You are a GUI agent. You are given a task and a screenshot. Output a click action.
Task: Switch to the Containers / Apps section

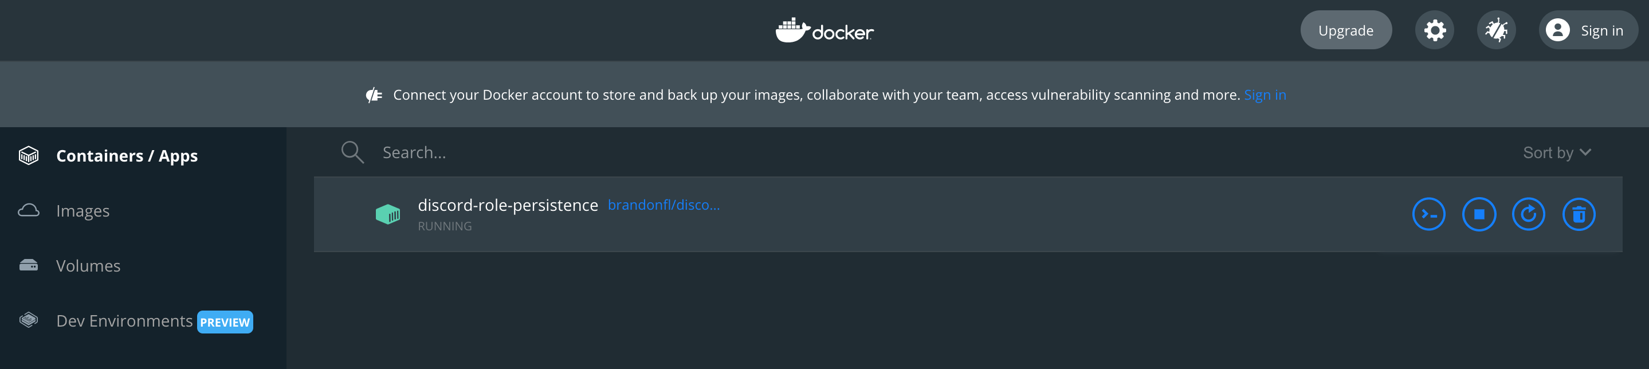pyautogui.click(x=127, y=155)
